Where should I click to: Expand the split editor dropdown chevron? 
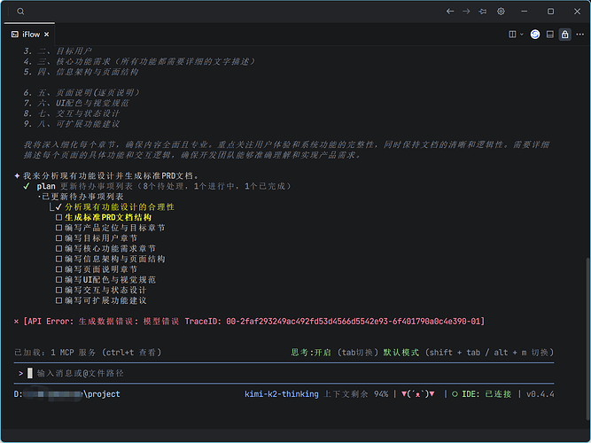click(x=522, y=35)
